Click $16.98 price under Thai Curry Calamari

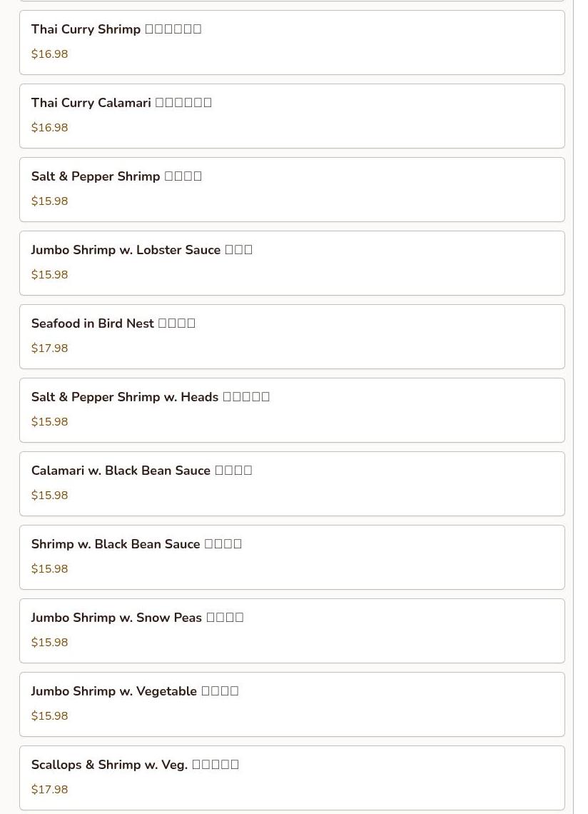(49, 128)
